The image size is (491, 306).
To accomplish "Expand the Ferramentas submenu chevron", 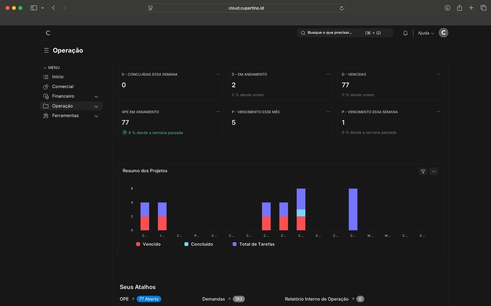I will pyautogui.click(x=96, y=116).
